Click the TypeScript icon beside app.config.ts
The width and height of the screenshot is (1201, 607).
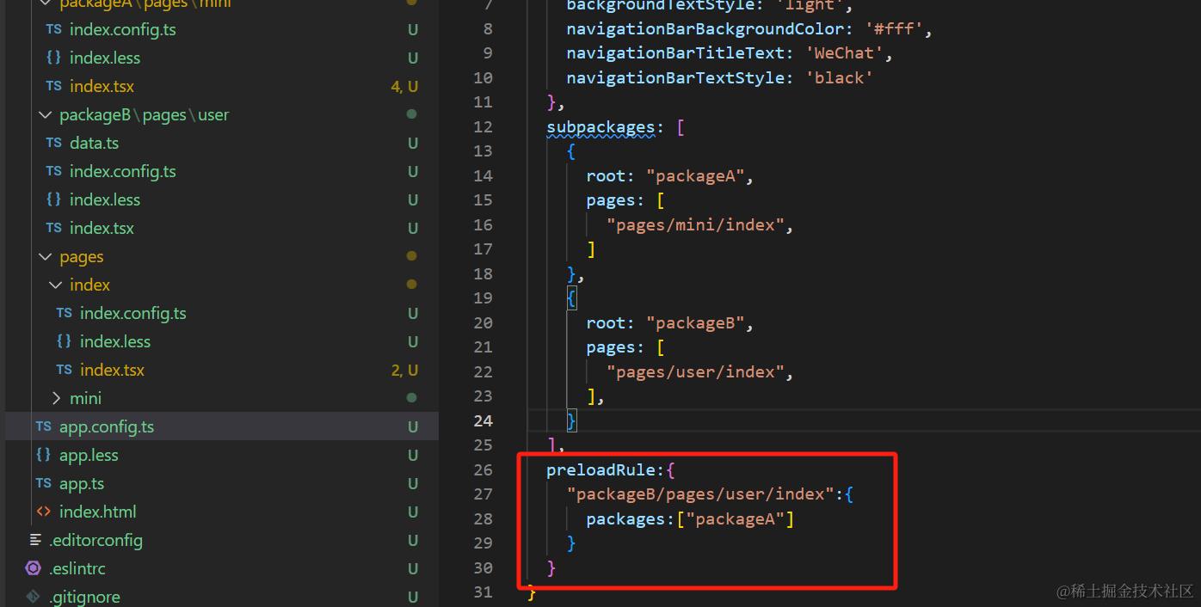tap(43, 426)
